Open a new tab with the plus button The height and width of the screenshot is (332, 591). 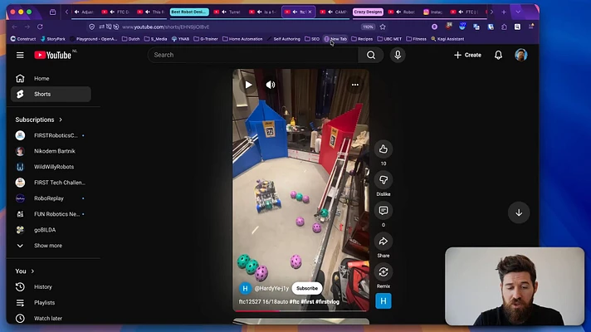pyautogui.click(x=504, y=12)
